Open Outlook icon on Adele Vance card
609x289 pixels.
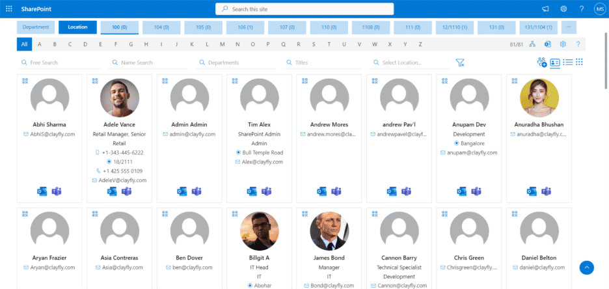coord(112,191)
